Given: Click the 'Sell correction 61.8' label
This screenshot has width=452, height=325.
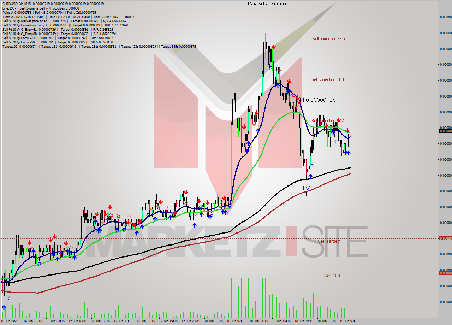Looking at the screenshot, I should 327,79.
